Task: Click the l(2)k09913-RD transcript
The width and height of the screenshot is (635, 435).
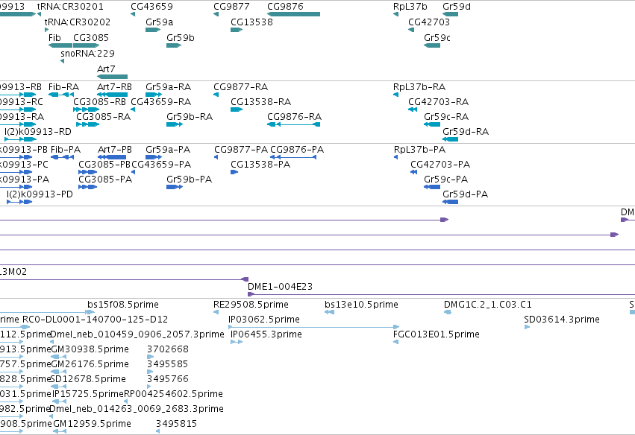Action: (20, 139)
